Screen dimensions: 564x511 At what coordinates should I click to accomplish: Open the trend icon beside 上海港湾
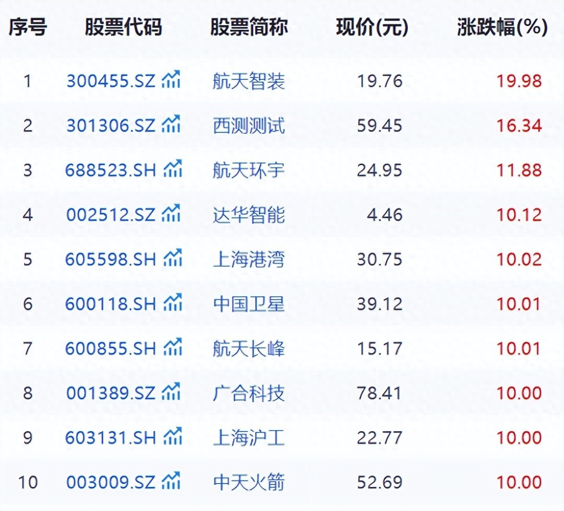pyautogui.click(x=171, y=259)
